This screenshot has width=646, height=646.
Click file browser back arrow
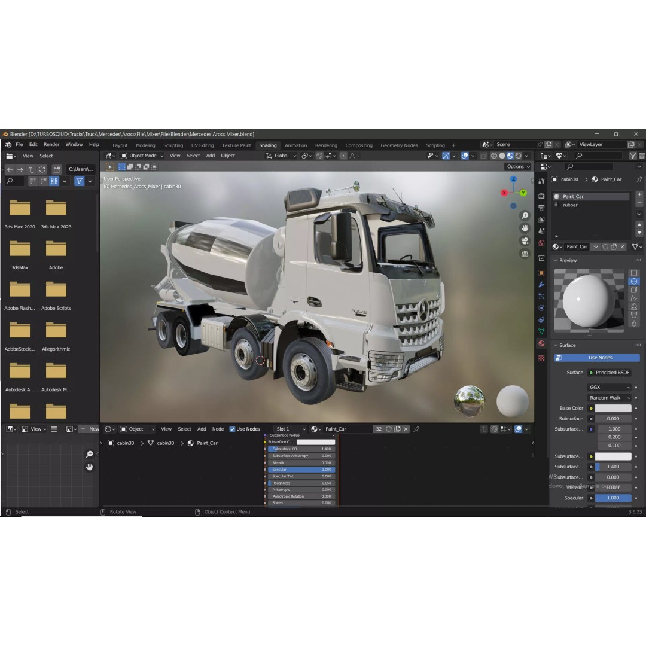(10, 169)
